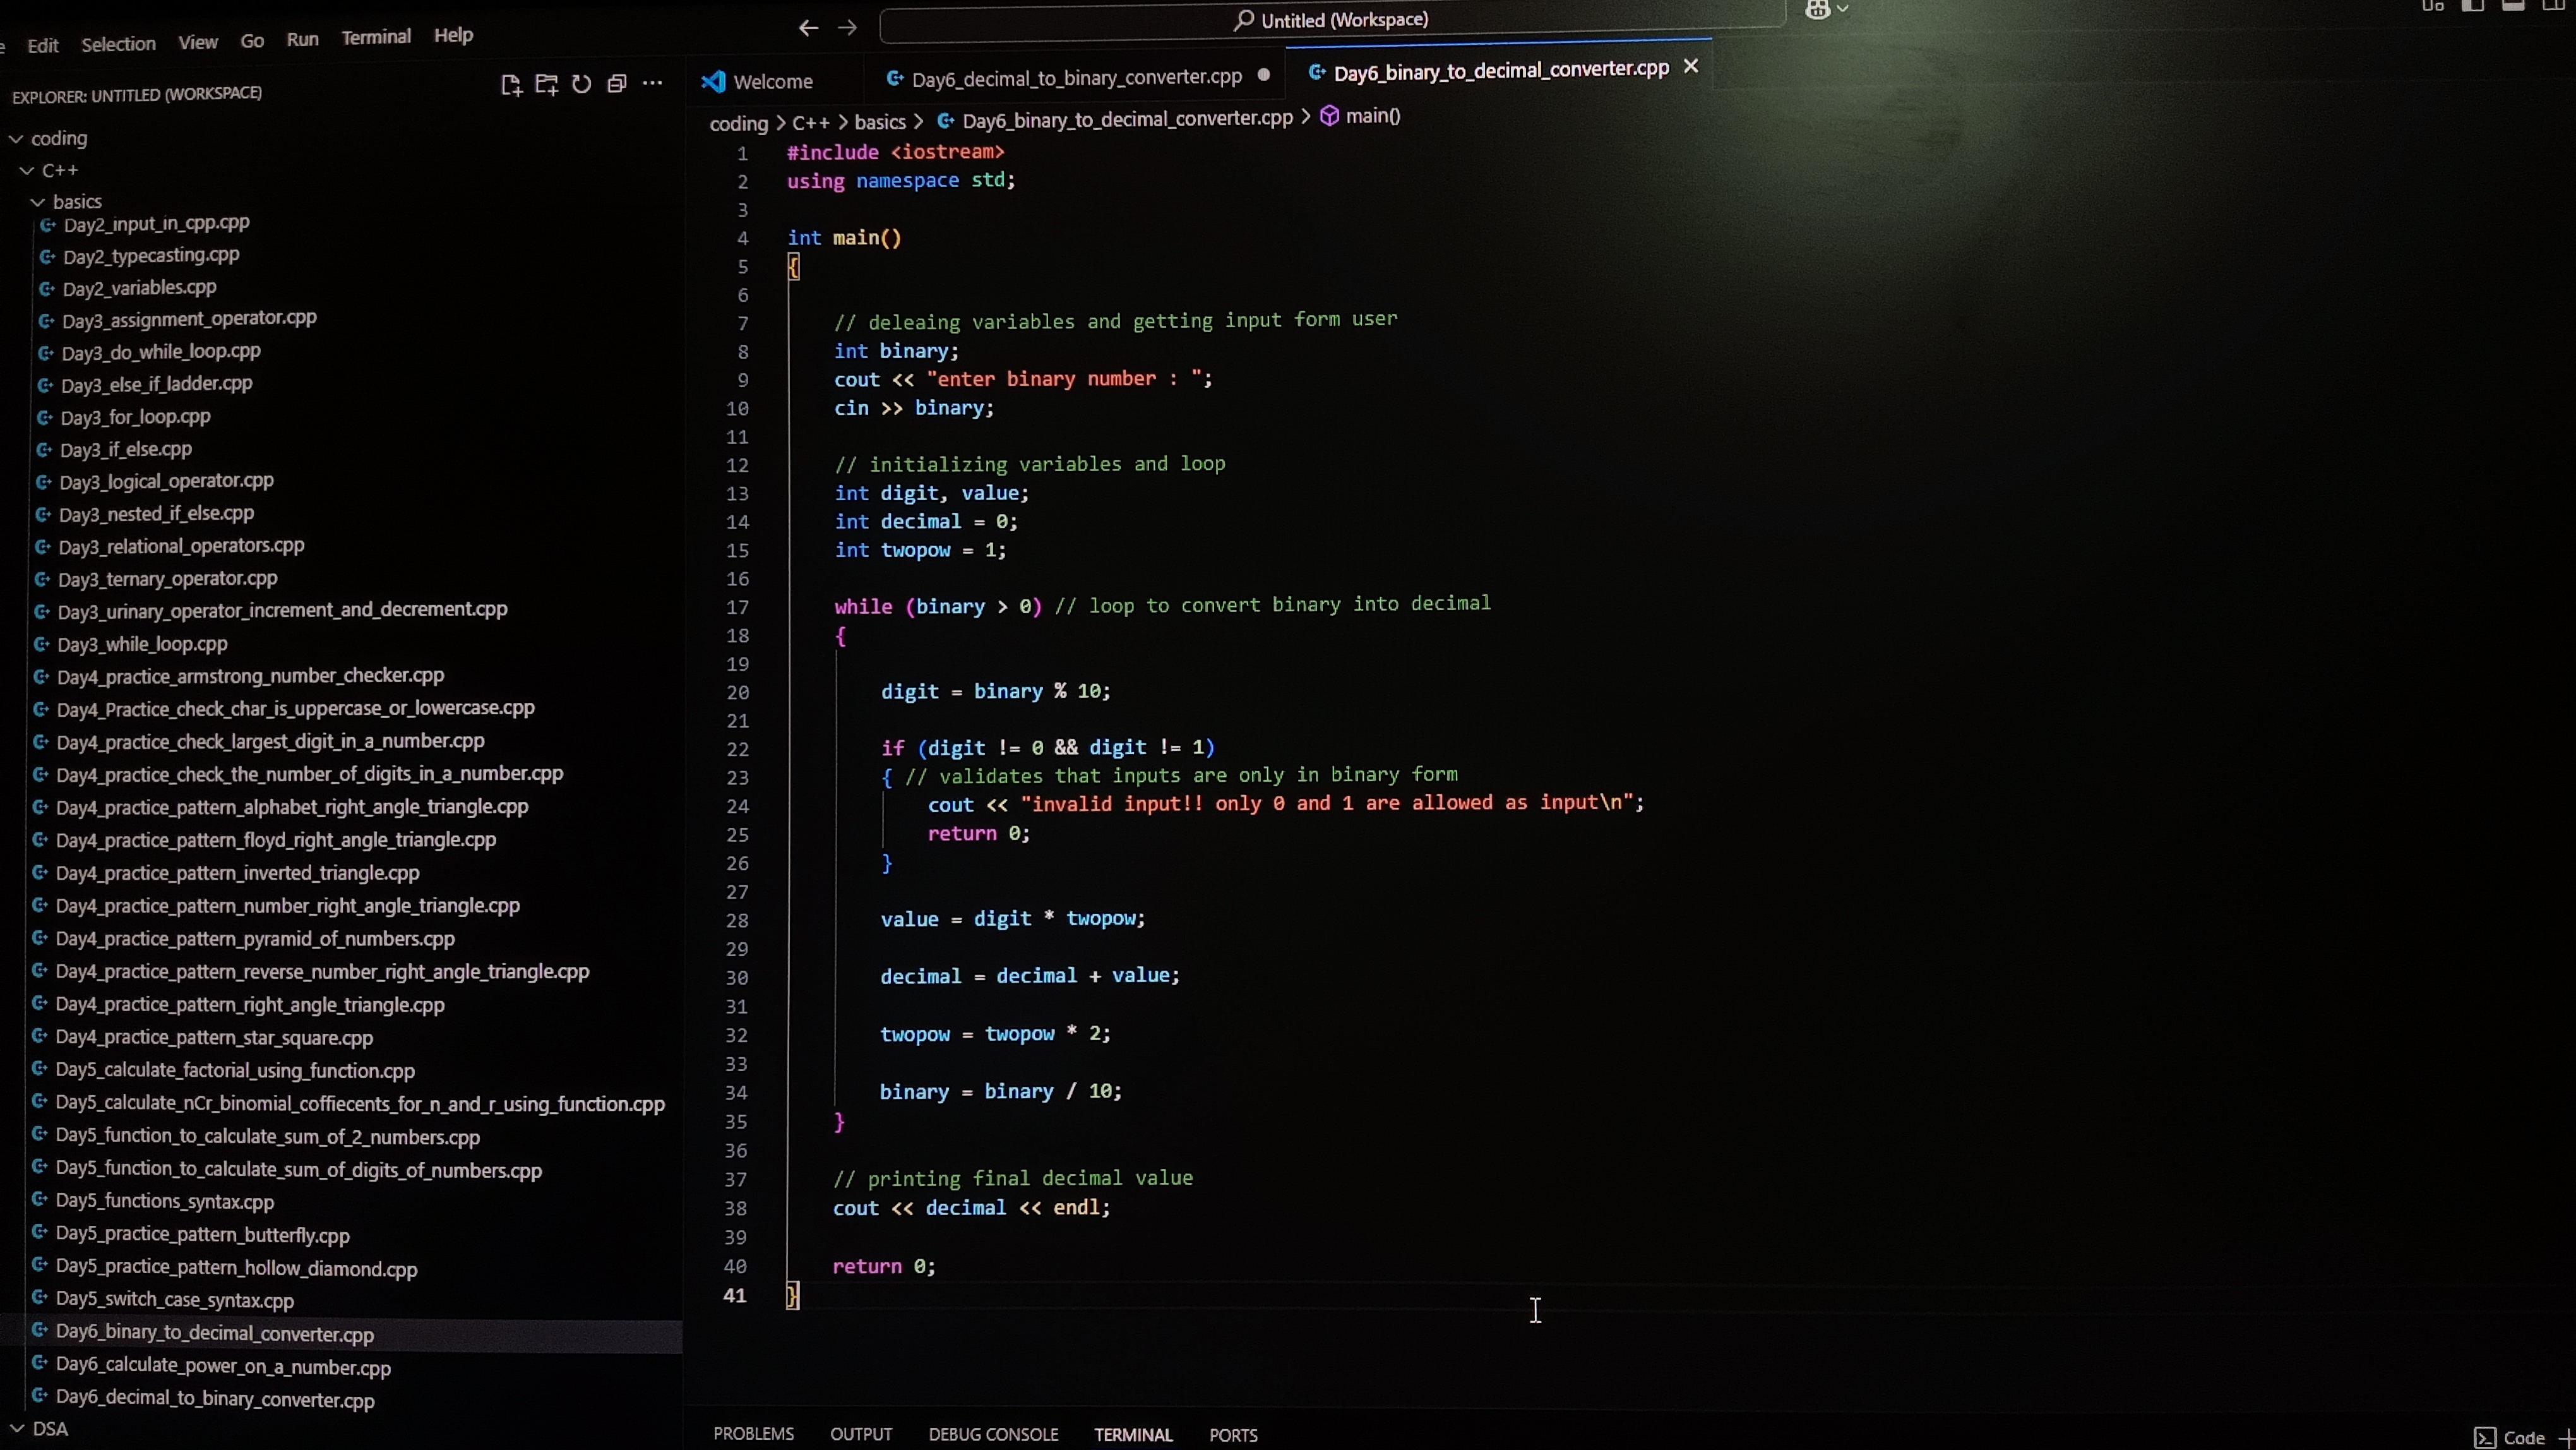Viewport: 2576px width, 1450px height.
Task: Refresh the Explorer file tree
Action: click(581, 84)
